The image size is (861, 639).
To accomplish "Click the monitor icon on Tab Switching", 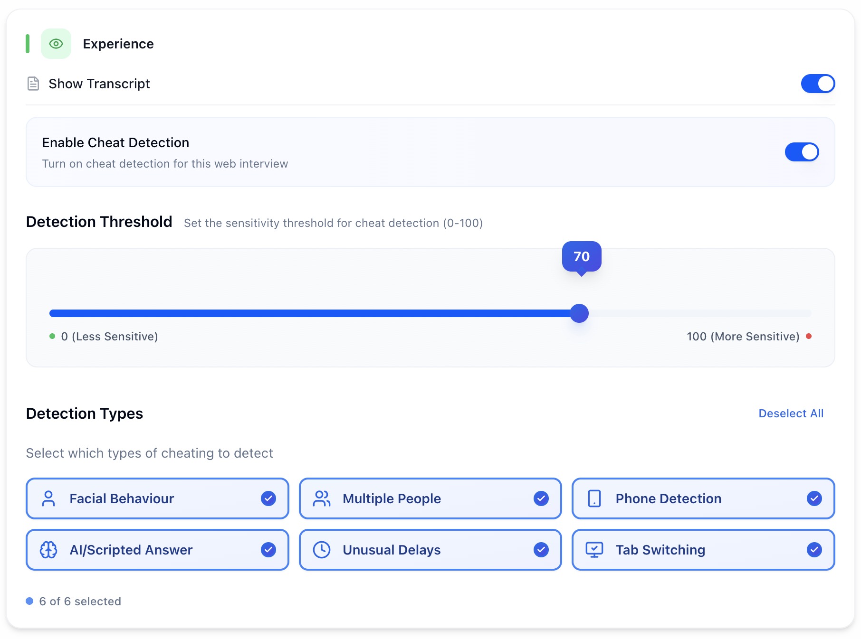I will [594, 550].
